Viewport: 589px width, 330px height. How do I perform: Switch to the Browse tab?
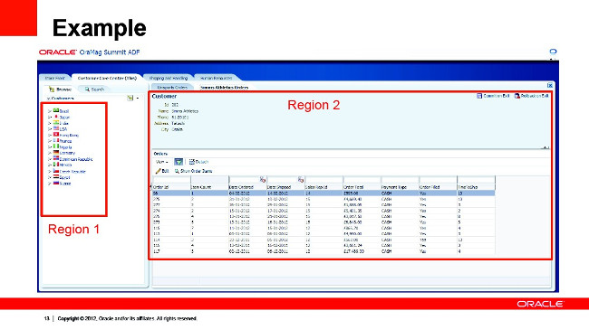tap(59, 90)
